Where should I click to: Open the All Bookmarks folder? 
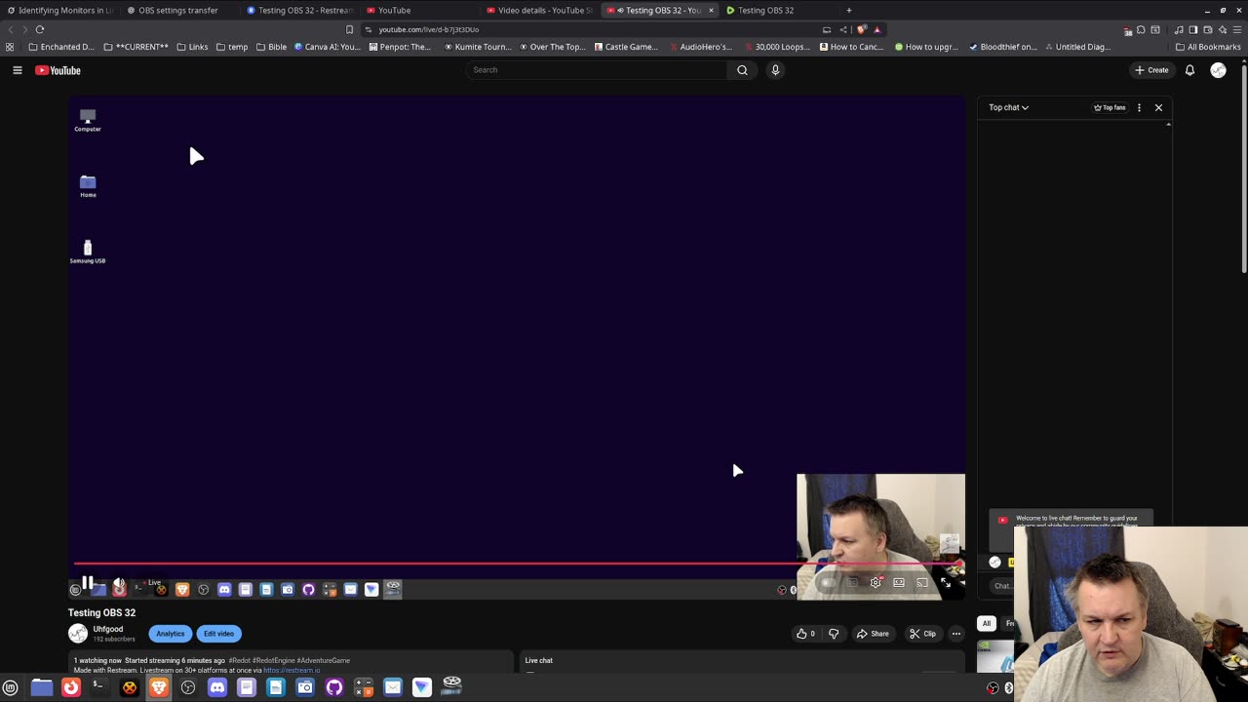coord(1208,47)
